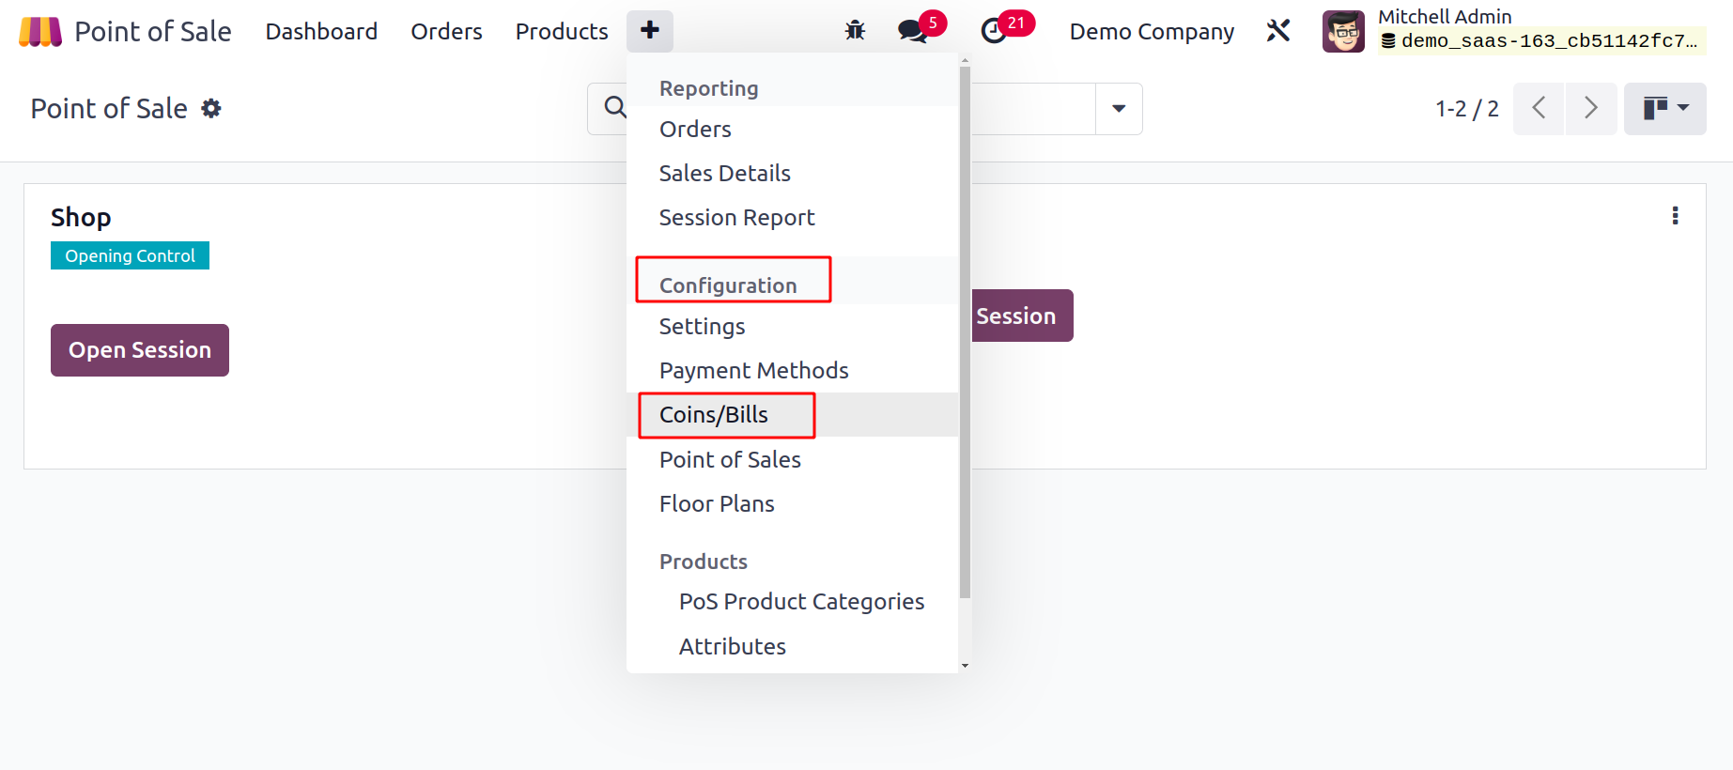
Task: Open the Shop card three-dot menu
Action: [1675, 216]
